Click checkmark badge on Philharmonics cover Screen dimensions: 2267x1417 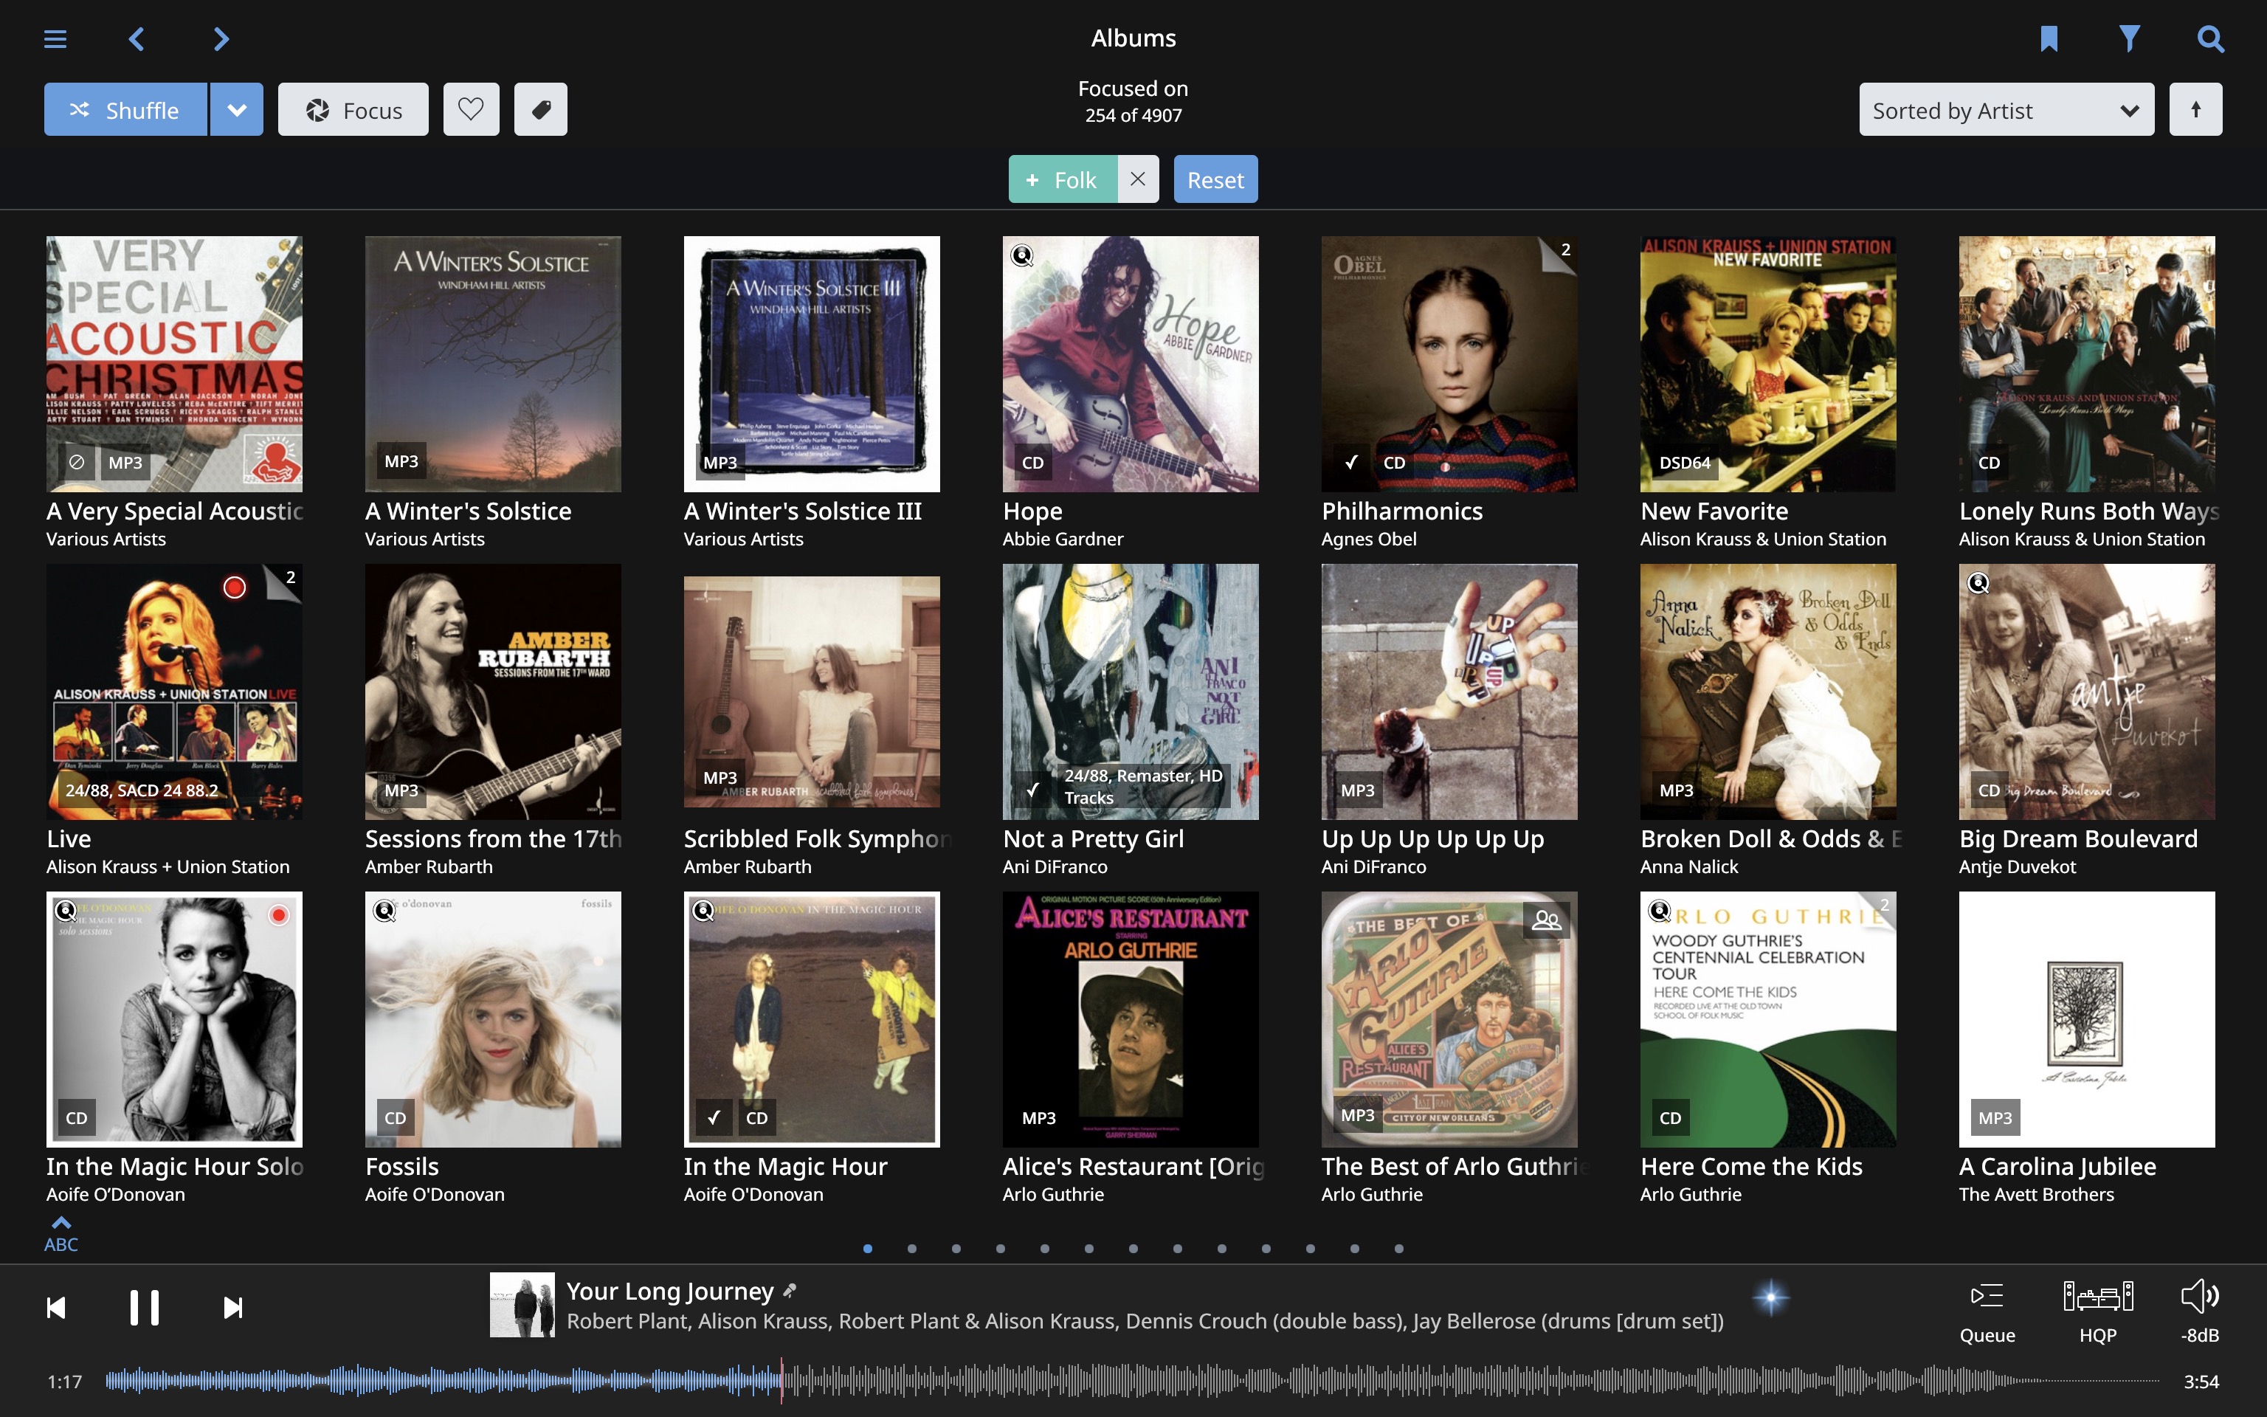tap(1351, 462)
